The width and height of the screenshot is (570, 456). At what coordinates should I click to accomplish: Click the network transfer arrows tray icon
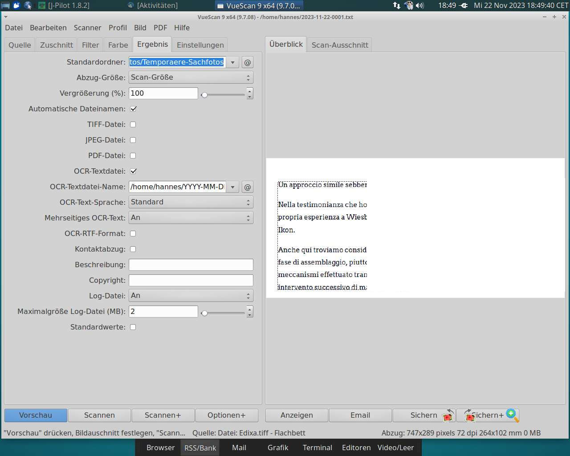396,6
